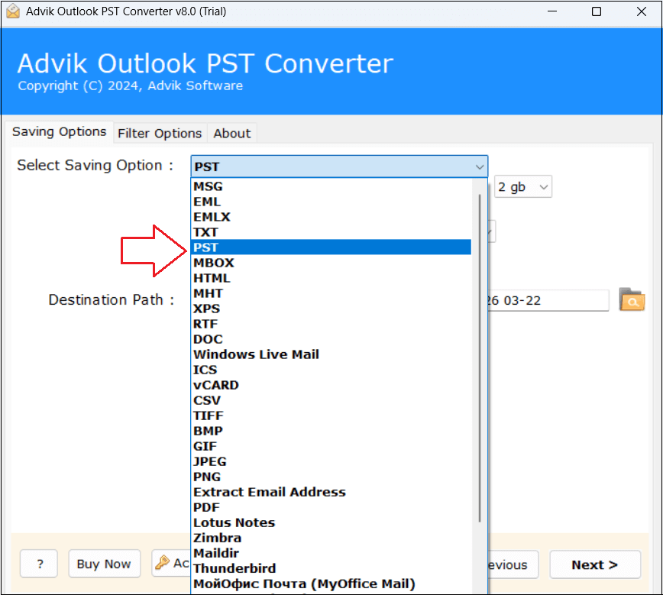
Task: Click the key icon on the Activate button
Action: click(162, 564)
